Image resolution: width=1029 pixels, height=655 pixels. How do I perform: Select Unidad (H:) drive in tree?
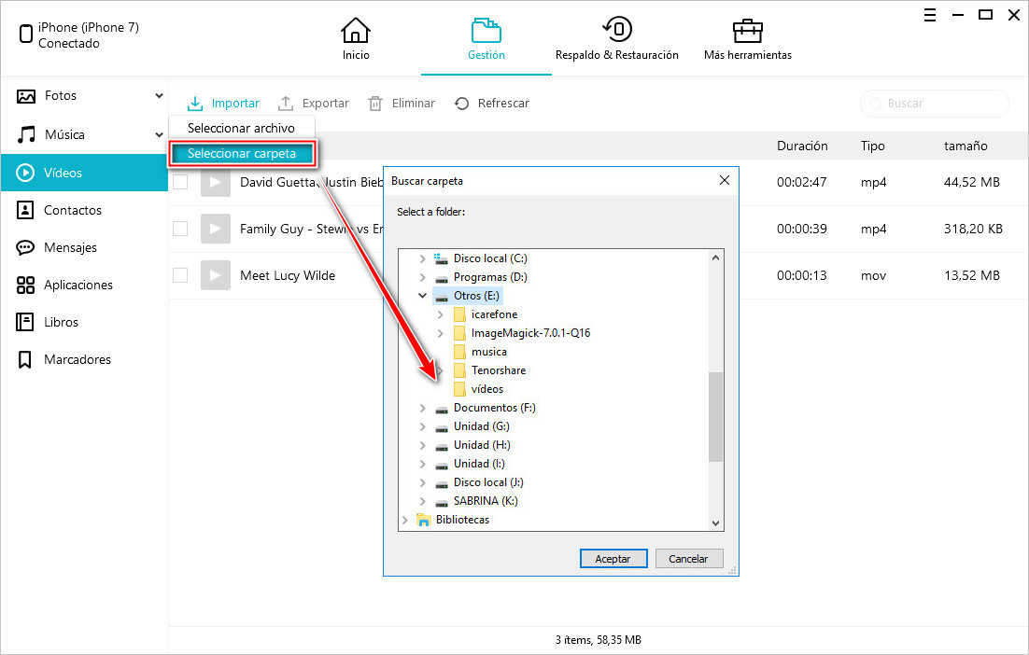(x=482, y=445)
